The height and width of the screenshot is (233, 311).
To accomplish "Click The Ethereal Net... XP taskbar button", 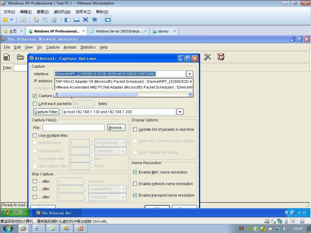I will coord(57,213).
